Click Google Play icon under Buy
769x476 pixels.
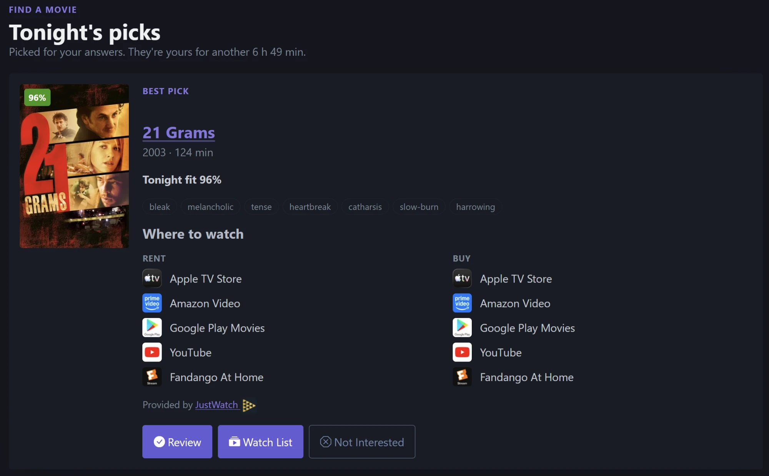(462, 328)
